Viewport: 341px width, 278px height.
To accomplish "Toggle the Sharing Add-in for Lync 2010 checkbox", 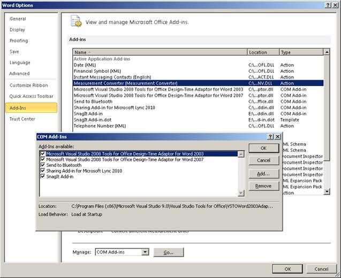I will pos(43,171).
